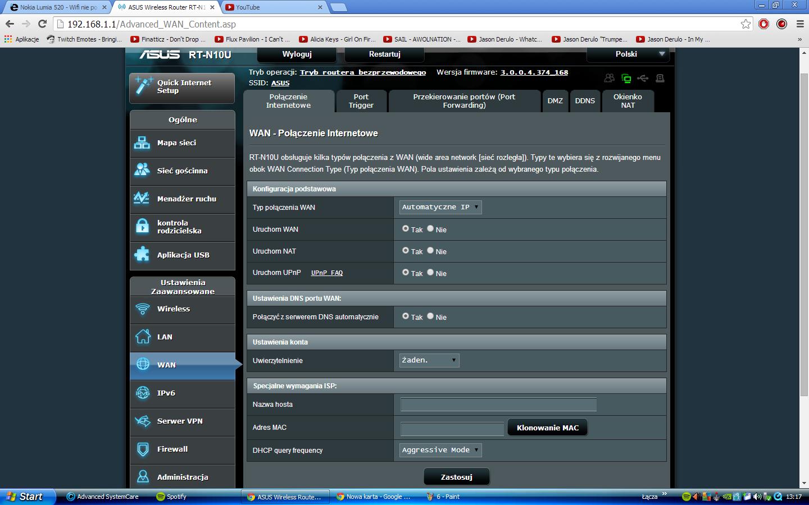Image resolution: width=809 pixels, height=505 pixels.
Task: Bookmark this page with star icon
Action: (x=746, y=24)
